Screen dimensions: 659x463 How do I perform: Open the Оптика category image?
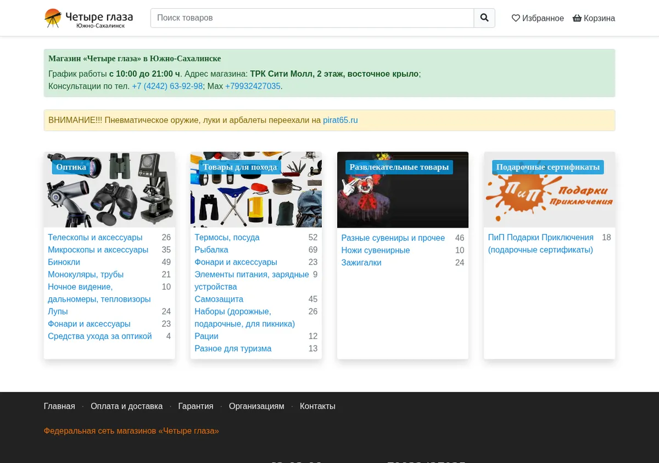tap(109, 190)
